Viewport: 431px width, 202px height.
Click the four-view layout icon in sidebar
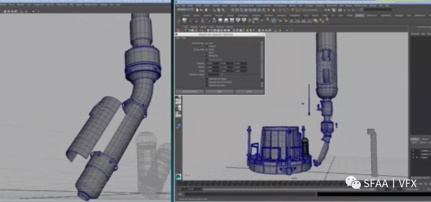[178, 102]
